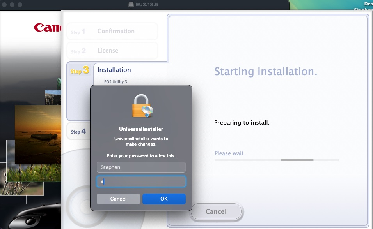Image resolution: width=373 pixels, height=229 pixels.
Task: Select Step 1 Confirmation
Action: click(112, 31)
